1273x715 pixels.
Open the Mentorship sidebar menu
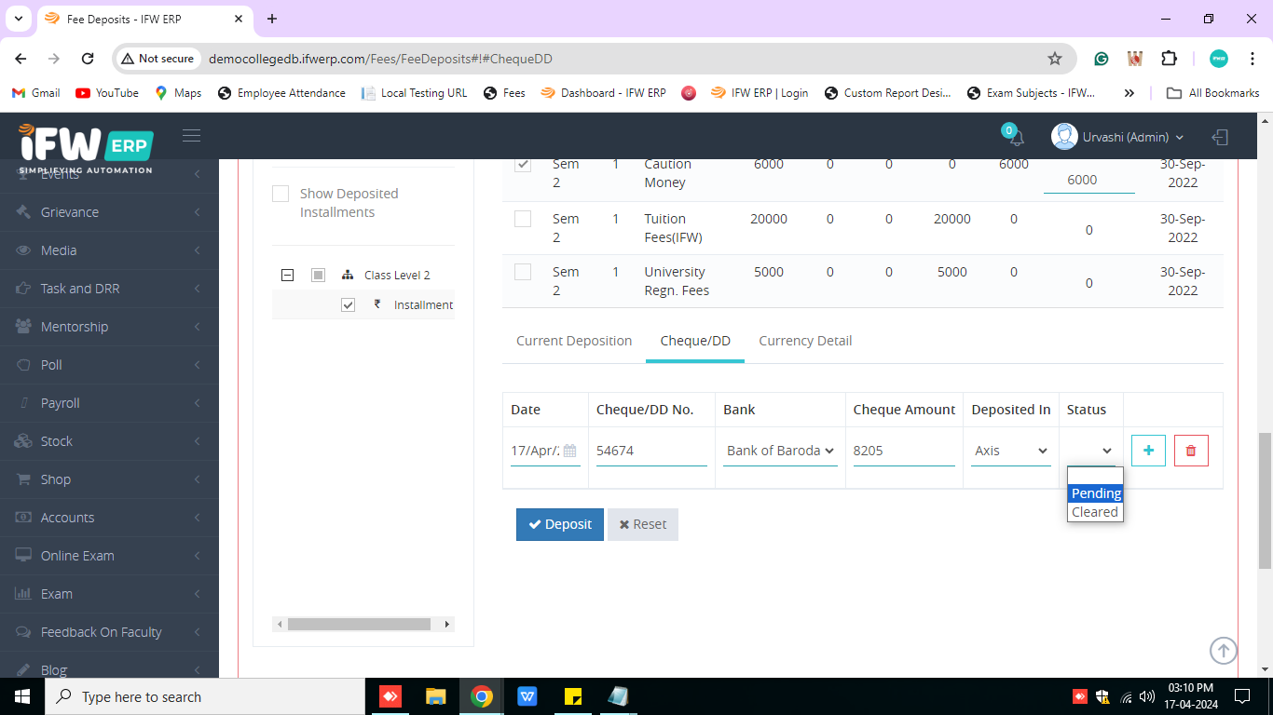tap(109, 327)
